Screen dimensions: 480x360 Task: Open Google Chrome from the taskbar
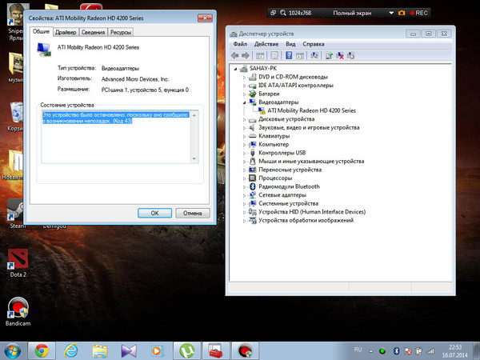pos(42,350)
